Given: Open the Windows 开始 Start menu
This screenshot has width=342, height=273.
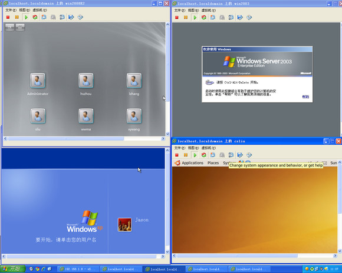Looking at the screenshot, I should click(x=13, y=269).
